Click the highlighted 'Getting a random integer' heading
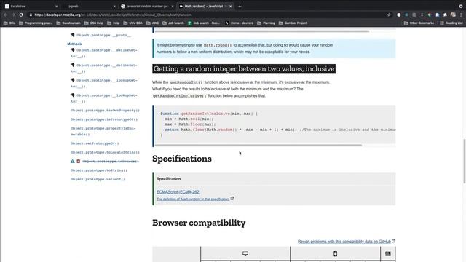Viewport: 466px width, 262px height. tap(244, 68)
